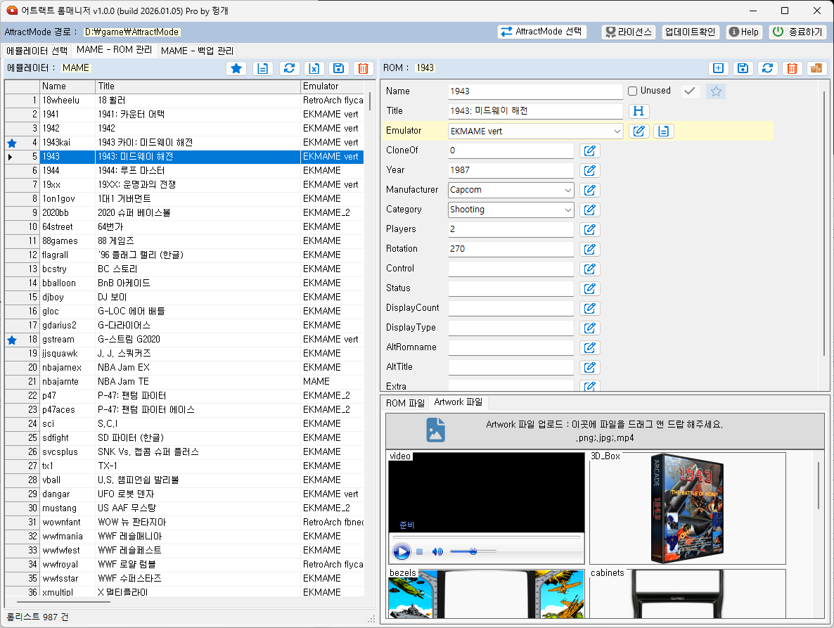This screenshot has width=834, height=628.
Task: Click the bezels artwork thumbnail
Action: [x=486, y=594]
